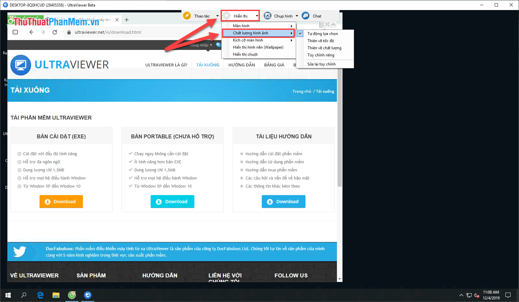Click Sửa lại tùy chỉnh menu entry
Image resolution: width=519 pixels, height=302 pixels.
pos(325,64)
